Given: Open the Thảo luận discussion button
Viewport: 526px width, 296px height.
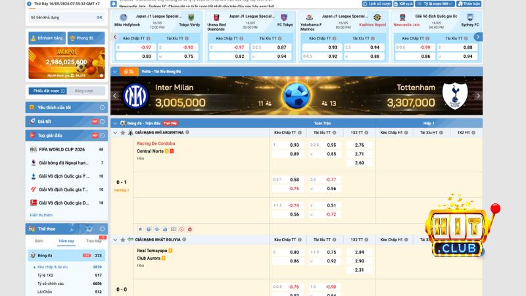Looking at the screenshot, I should [x=469, y=4].
